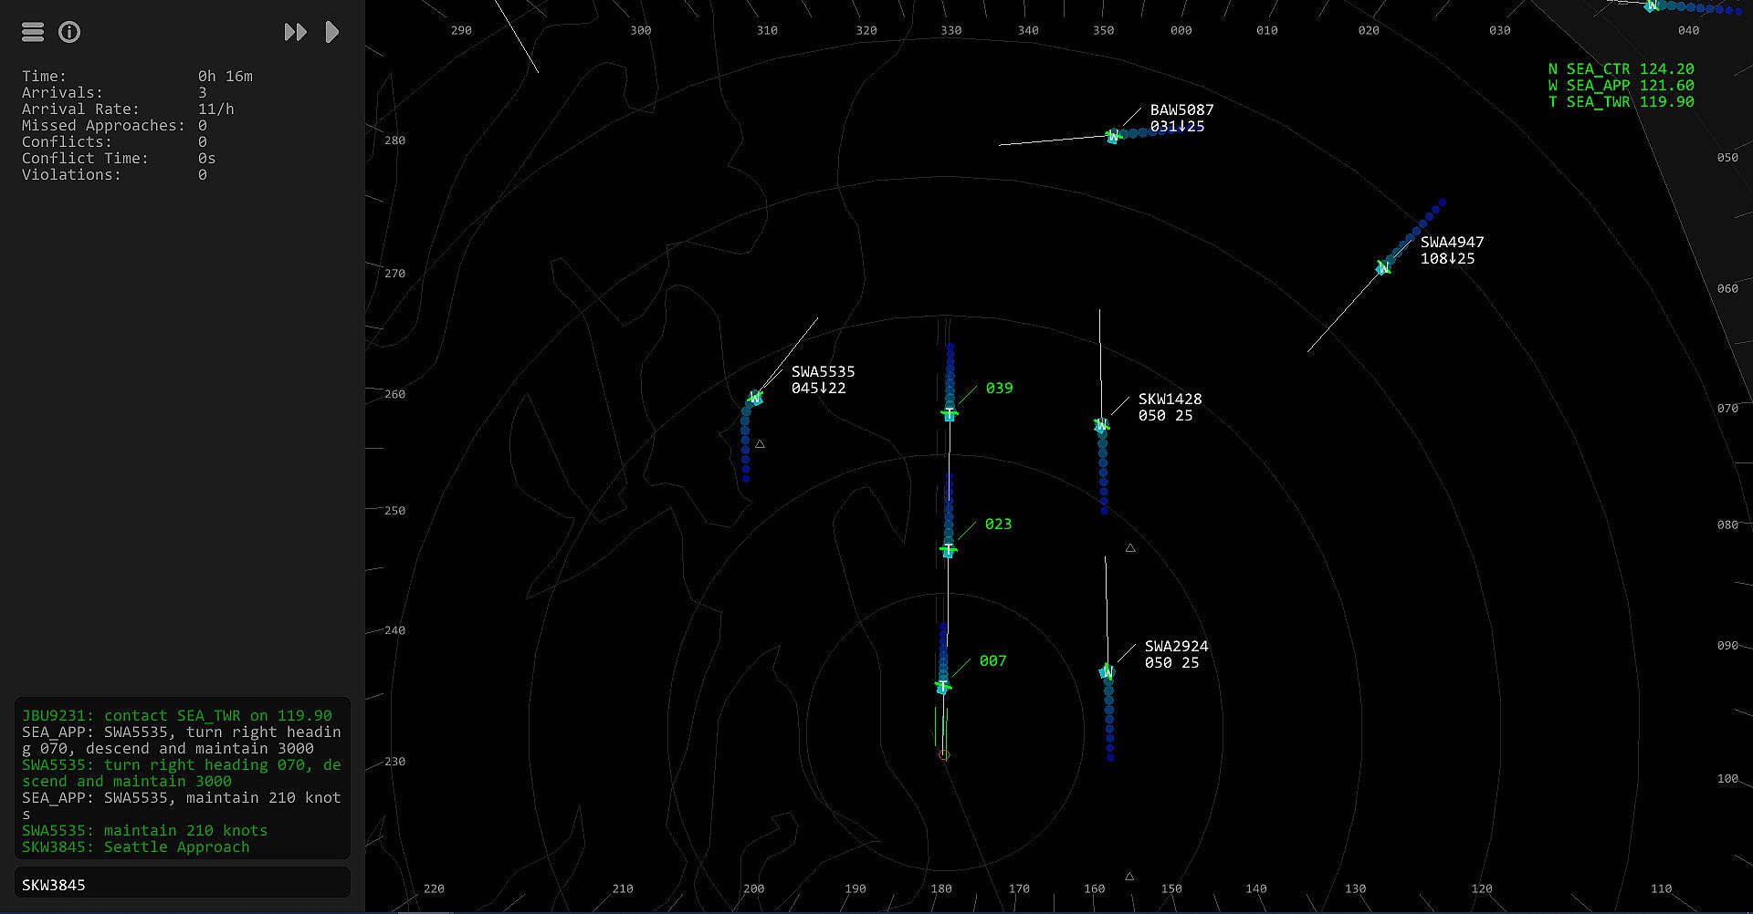1753x914 pixels.
Task: Select the tower aircraft blip tagged 007
Action: pos(943,686)
